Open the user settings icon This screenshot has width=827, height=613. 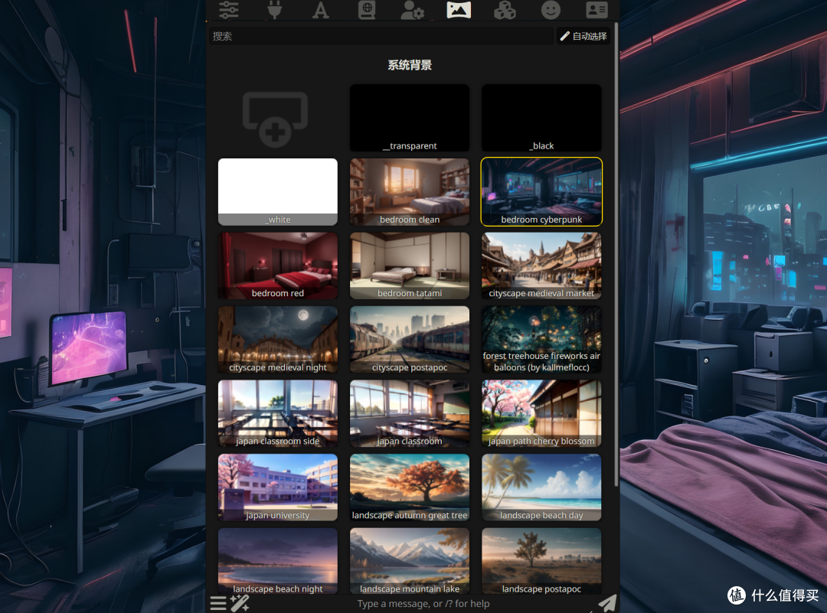pos(413,9)
